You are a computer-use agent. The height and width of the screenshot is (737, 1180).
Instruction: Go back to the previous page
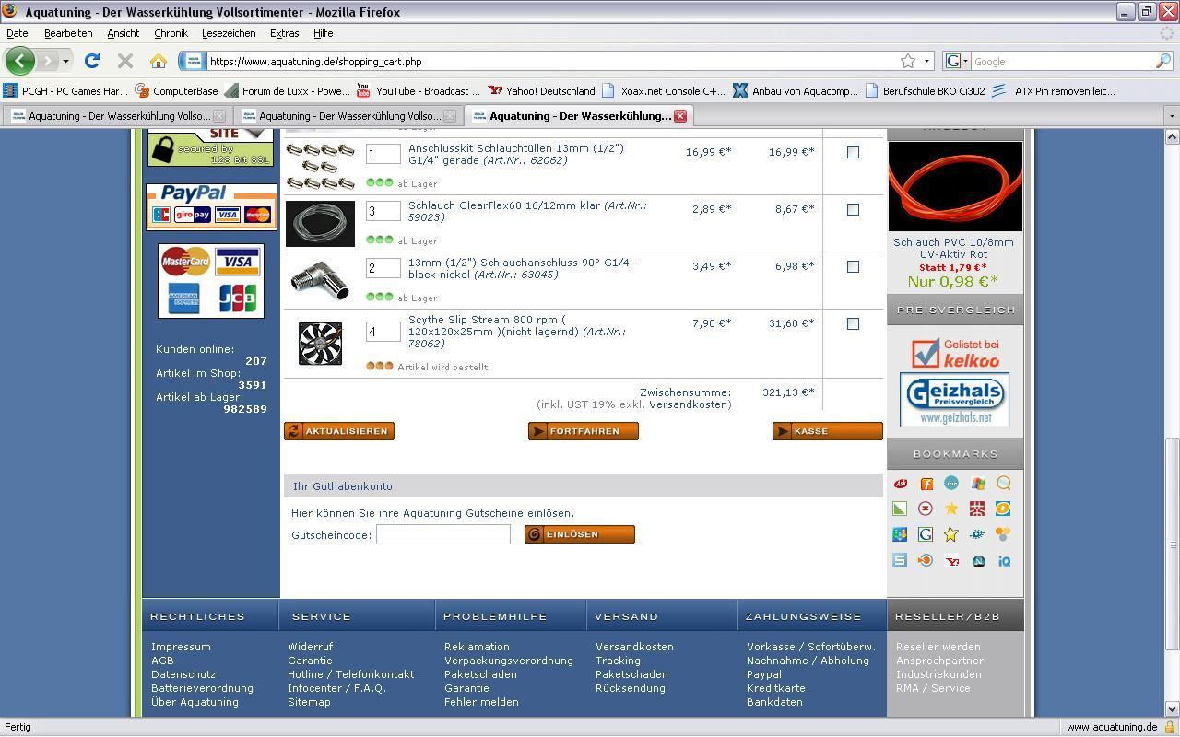pos(19,61)
